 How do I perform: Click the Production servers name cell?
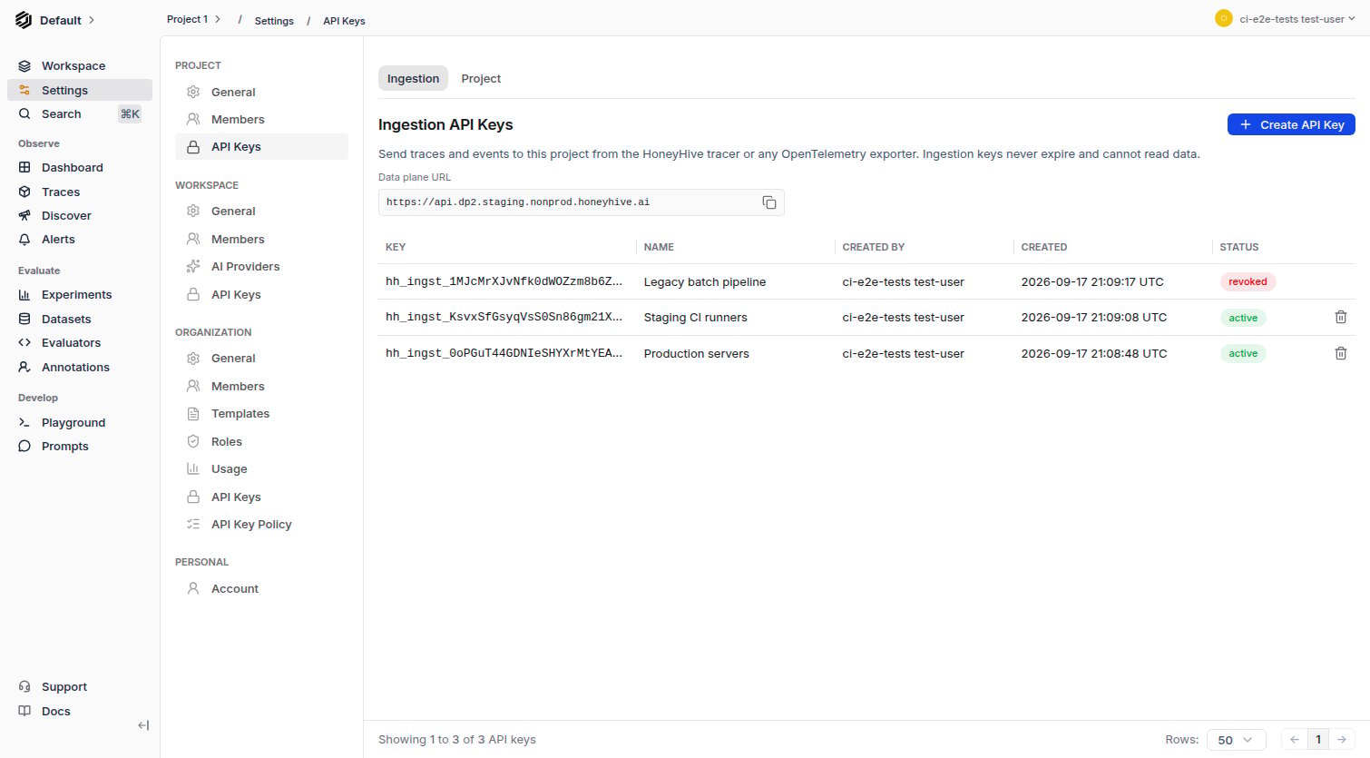click(x=697, y=353)
